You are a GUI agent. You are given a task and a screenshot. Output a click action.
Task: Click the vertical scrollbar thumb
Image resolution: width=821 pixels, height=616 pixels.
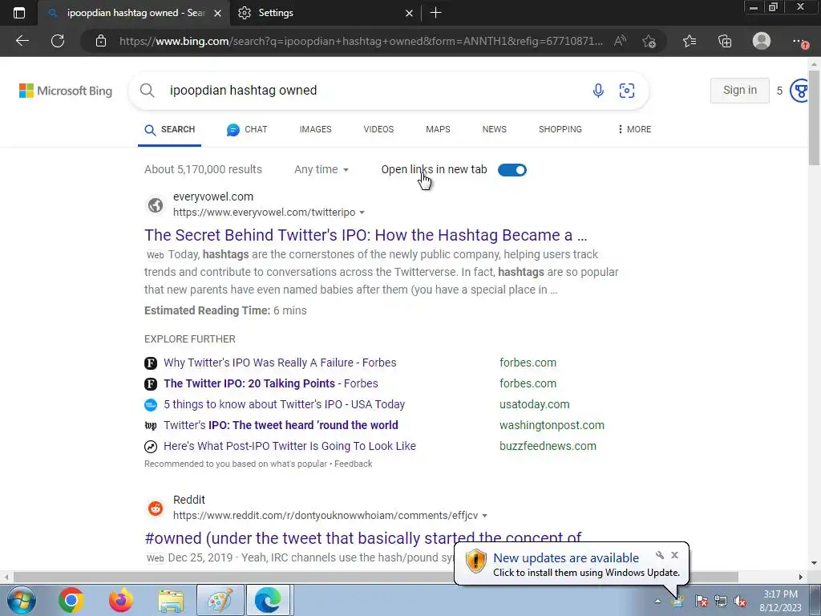(x=815, y=118)
